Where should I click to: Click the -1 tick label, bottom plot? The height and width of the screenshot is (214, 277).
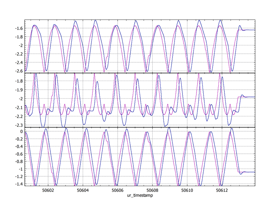pos(21,169)
